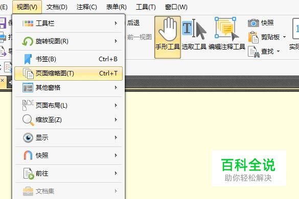Choose 缩放至(Z) menu entry text
The image size is (299, 199).
tap(49, 120)
